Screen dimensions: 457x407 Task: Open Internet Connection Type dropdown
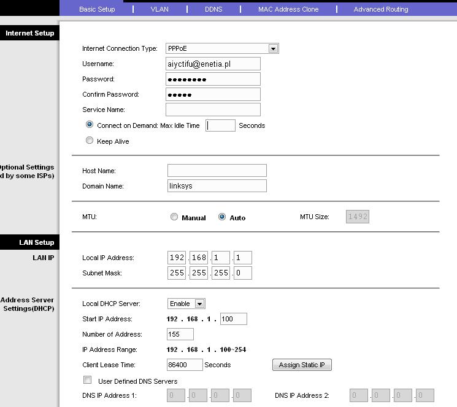(222, 48)
